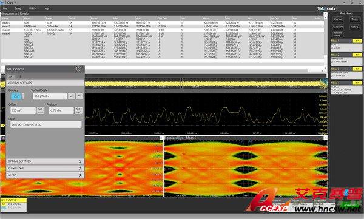Open the Utility menu
Viewport: 364px width, 219px height.
pyautogui.click(x=32, y=8)
